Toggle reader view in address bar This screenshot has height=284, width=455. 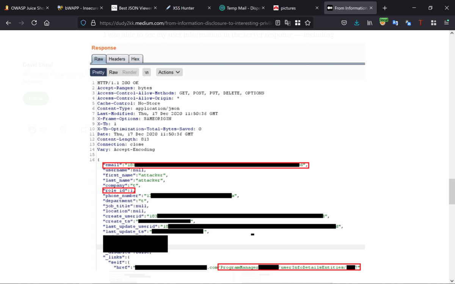[x=278, y=23]
